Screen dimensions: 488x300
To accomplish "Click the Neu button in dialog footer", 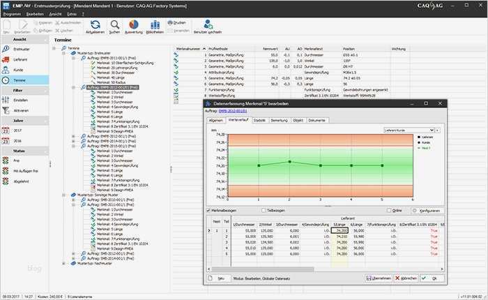I will [x=218, y=278].
